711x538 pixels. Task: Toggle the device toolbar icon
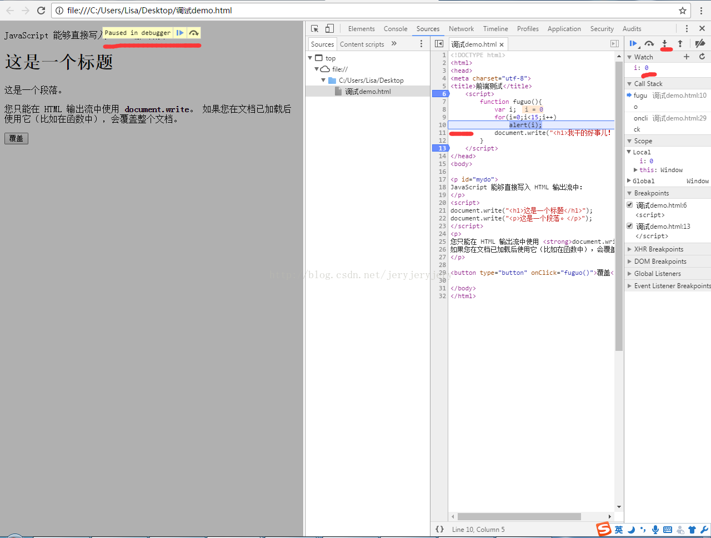329,28
